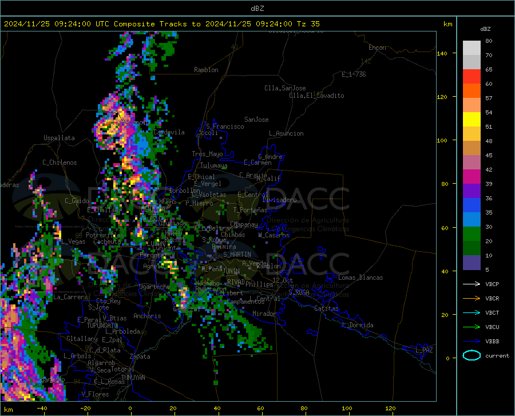Viewport: 515px width, 416px height.
Task: Pick the bright yellow 54-51 dBZ swatch
Action: click(472, 120)
